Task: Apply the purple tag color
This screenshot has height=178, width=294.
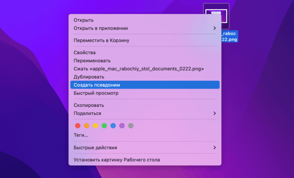Action: tap(122, 126)
